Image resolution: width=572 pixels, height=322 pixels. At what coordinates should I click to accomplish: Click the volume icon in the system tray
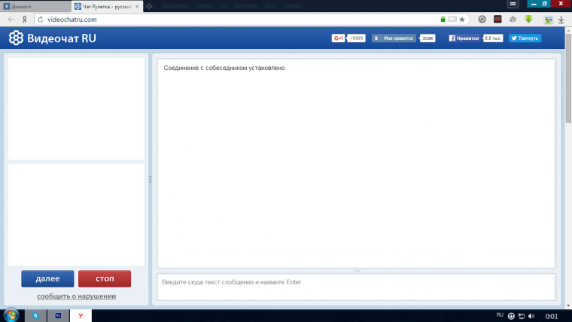tap(531, 316)
